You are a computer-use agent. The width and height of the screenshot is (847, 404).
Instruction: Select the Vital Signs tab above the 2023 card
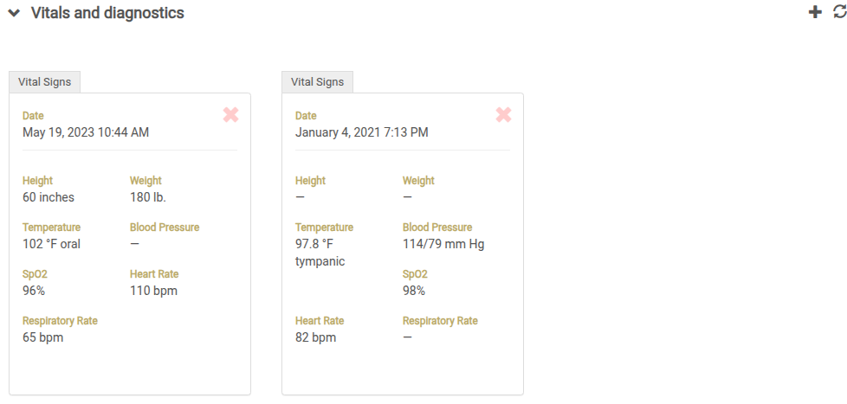coord(45,82)
